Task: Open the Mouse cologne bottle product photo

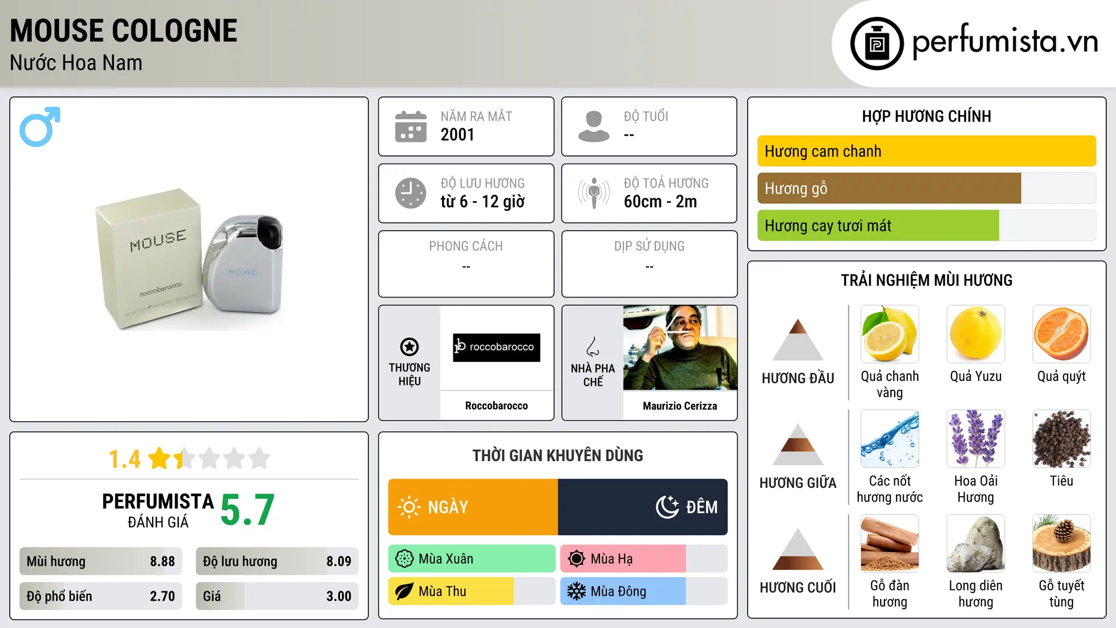Action: 190,259
